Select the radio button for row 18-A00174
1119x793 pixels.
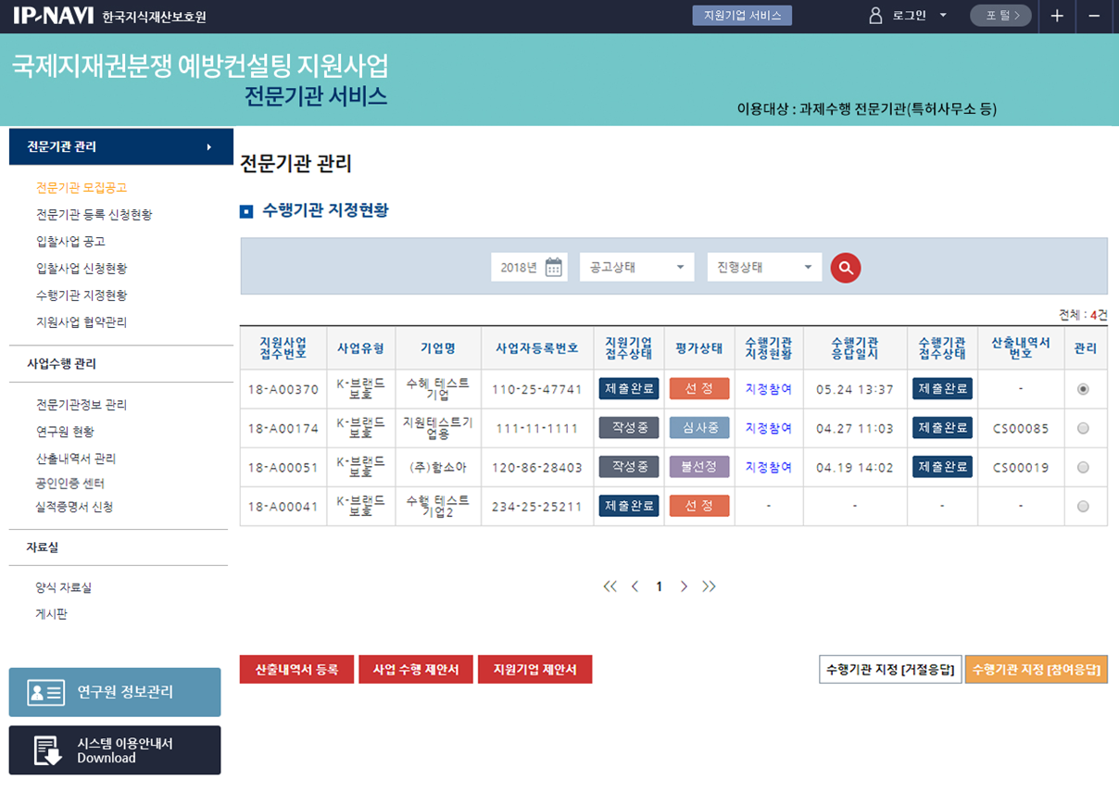point(1083,428)
